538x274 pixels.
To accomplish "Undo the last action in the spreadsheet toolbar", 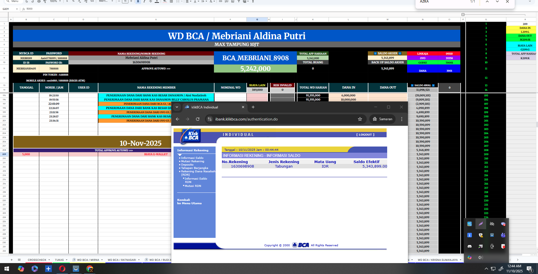I will (27, 1).
